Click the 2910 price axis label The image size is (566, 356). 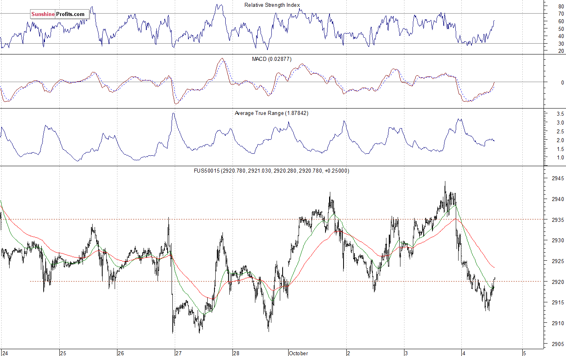558,323
